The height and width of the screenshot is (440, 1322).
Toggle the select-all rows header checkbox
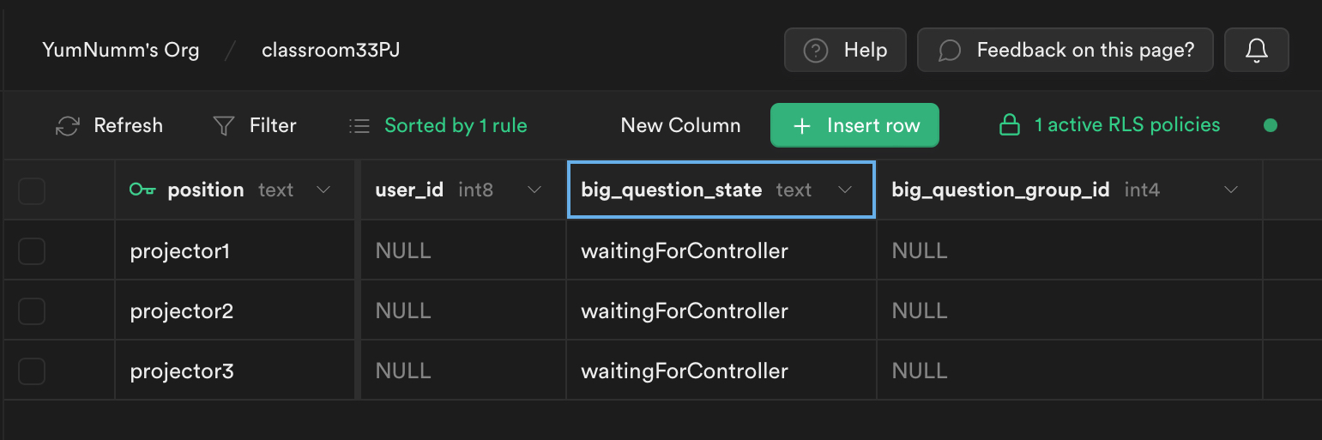point(32,190)
